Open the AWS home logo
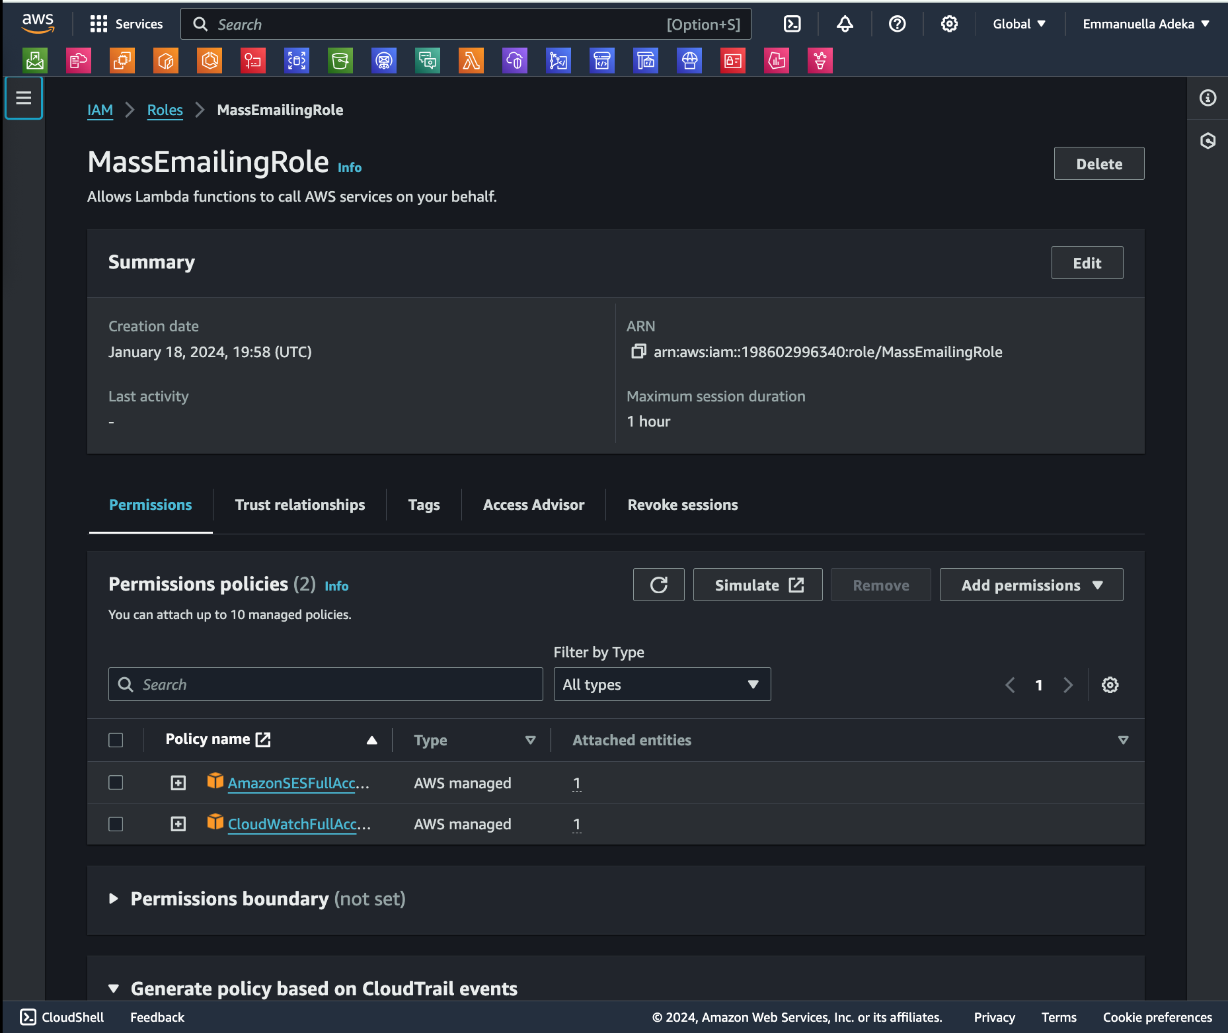 tap(38, 23)
